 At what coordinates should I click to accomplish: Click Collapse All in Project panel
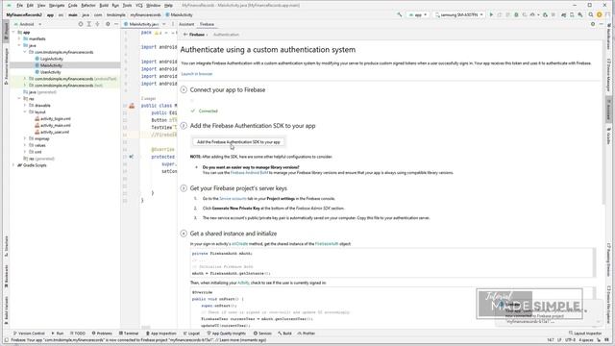pos(98,24)
